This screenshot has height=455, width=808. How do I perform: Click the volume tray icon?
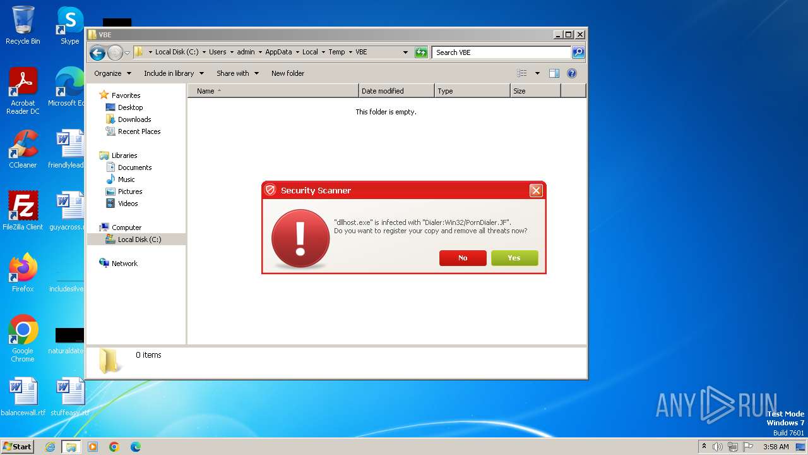coord(718,447)
